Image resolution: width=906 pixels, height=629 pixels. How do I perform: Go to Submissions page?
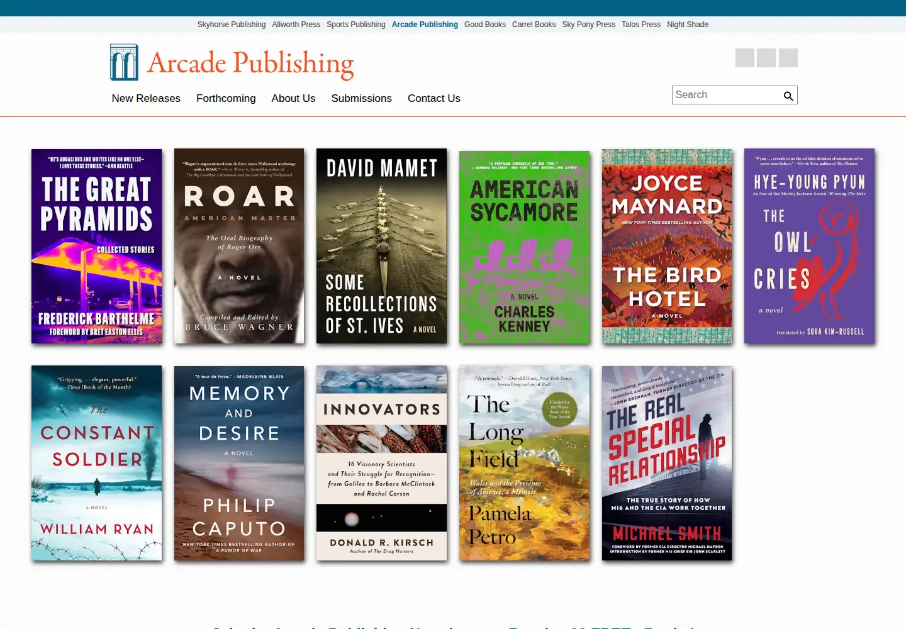tap(361, 98)
